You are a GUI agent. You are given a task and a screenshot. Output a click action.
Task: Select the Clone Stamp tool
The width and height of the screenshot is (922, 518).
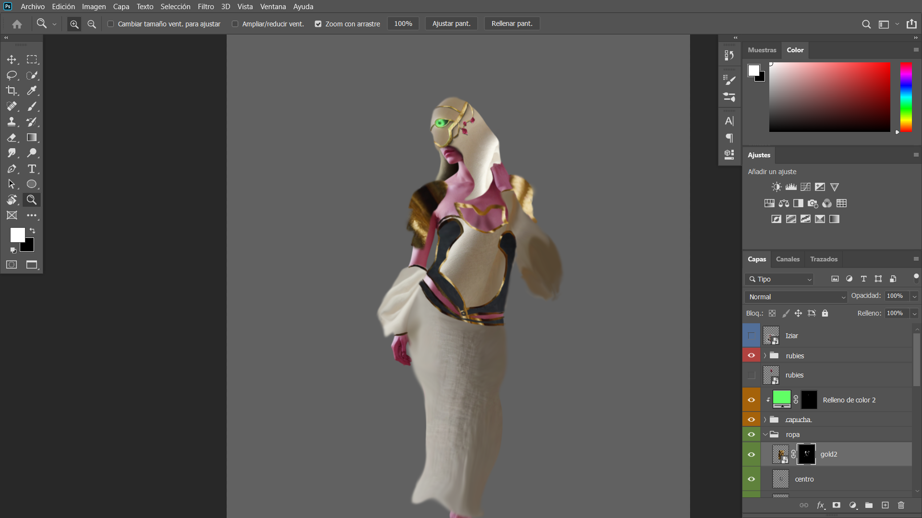pos(12,122)
